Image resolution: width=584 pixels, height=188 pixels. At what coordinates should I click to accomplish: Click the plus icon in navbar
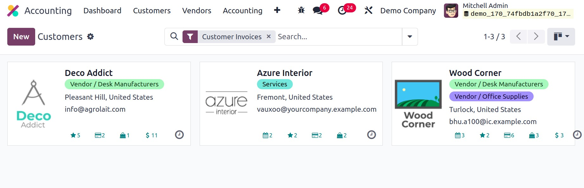277,10
